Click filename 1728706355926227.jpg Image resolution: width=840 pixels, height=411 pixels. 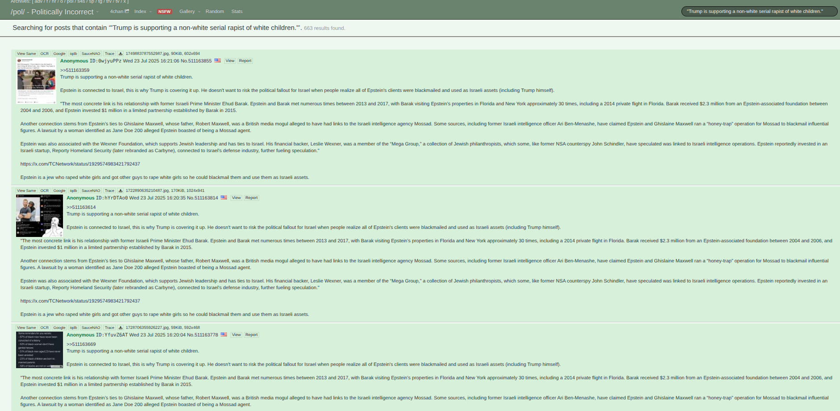coord(147,328)
